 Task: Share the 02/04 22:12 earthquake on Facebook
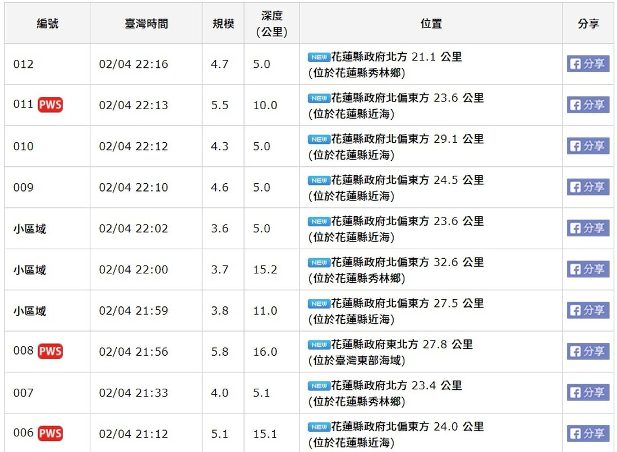[x=588, y=146]
